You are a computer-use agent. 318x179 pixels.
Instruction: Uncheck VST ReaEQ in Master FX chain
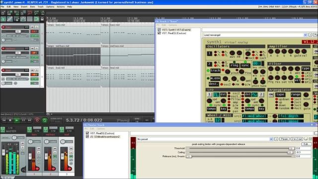(87, 133)
